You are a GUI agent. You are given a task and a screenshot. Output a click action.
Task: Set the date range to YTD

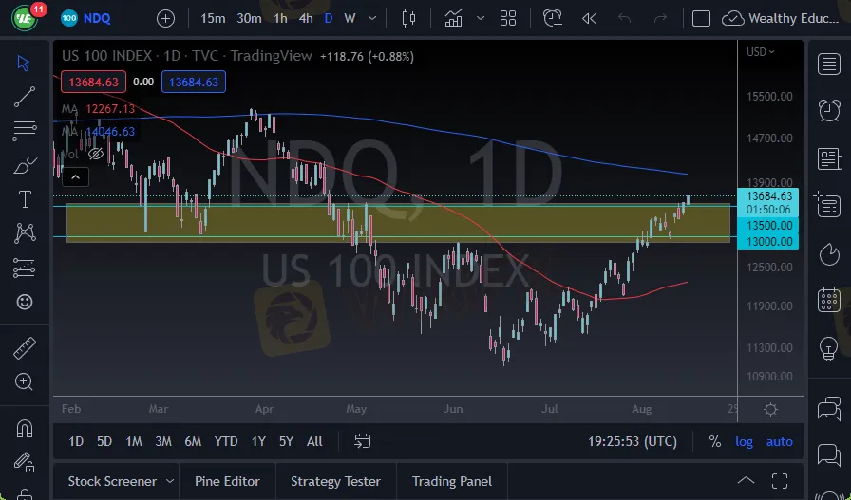226,441
